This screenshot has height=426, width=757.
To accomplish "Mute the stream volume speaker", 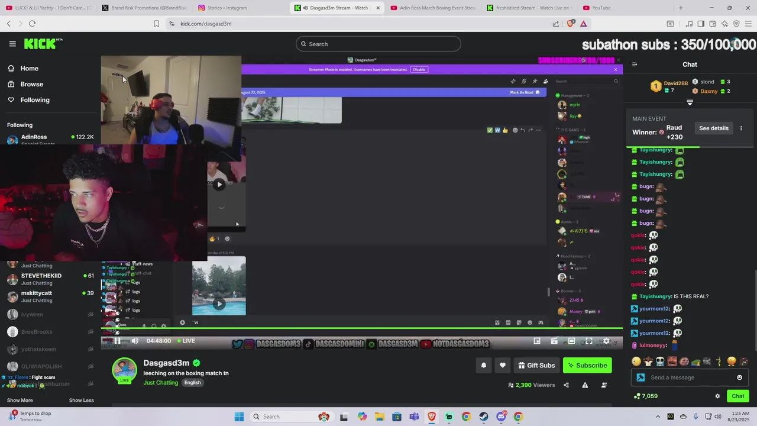I will pos(135,341).
